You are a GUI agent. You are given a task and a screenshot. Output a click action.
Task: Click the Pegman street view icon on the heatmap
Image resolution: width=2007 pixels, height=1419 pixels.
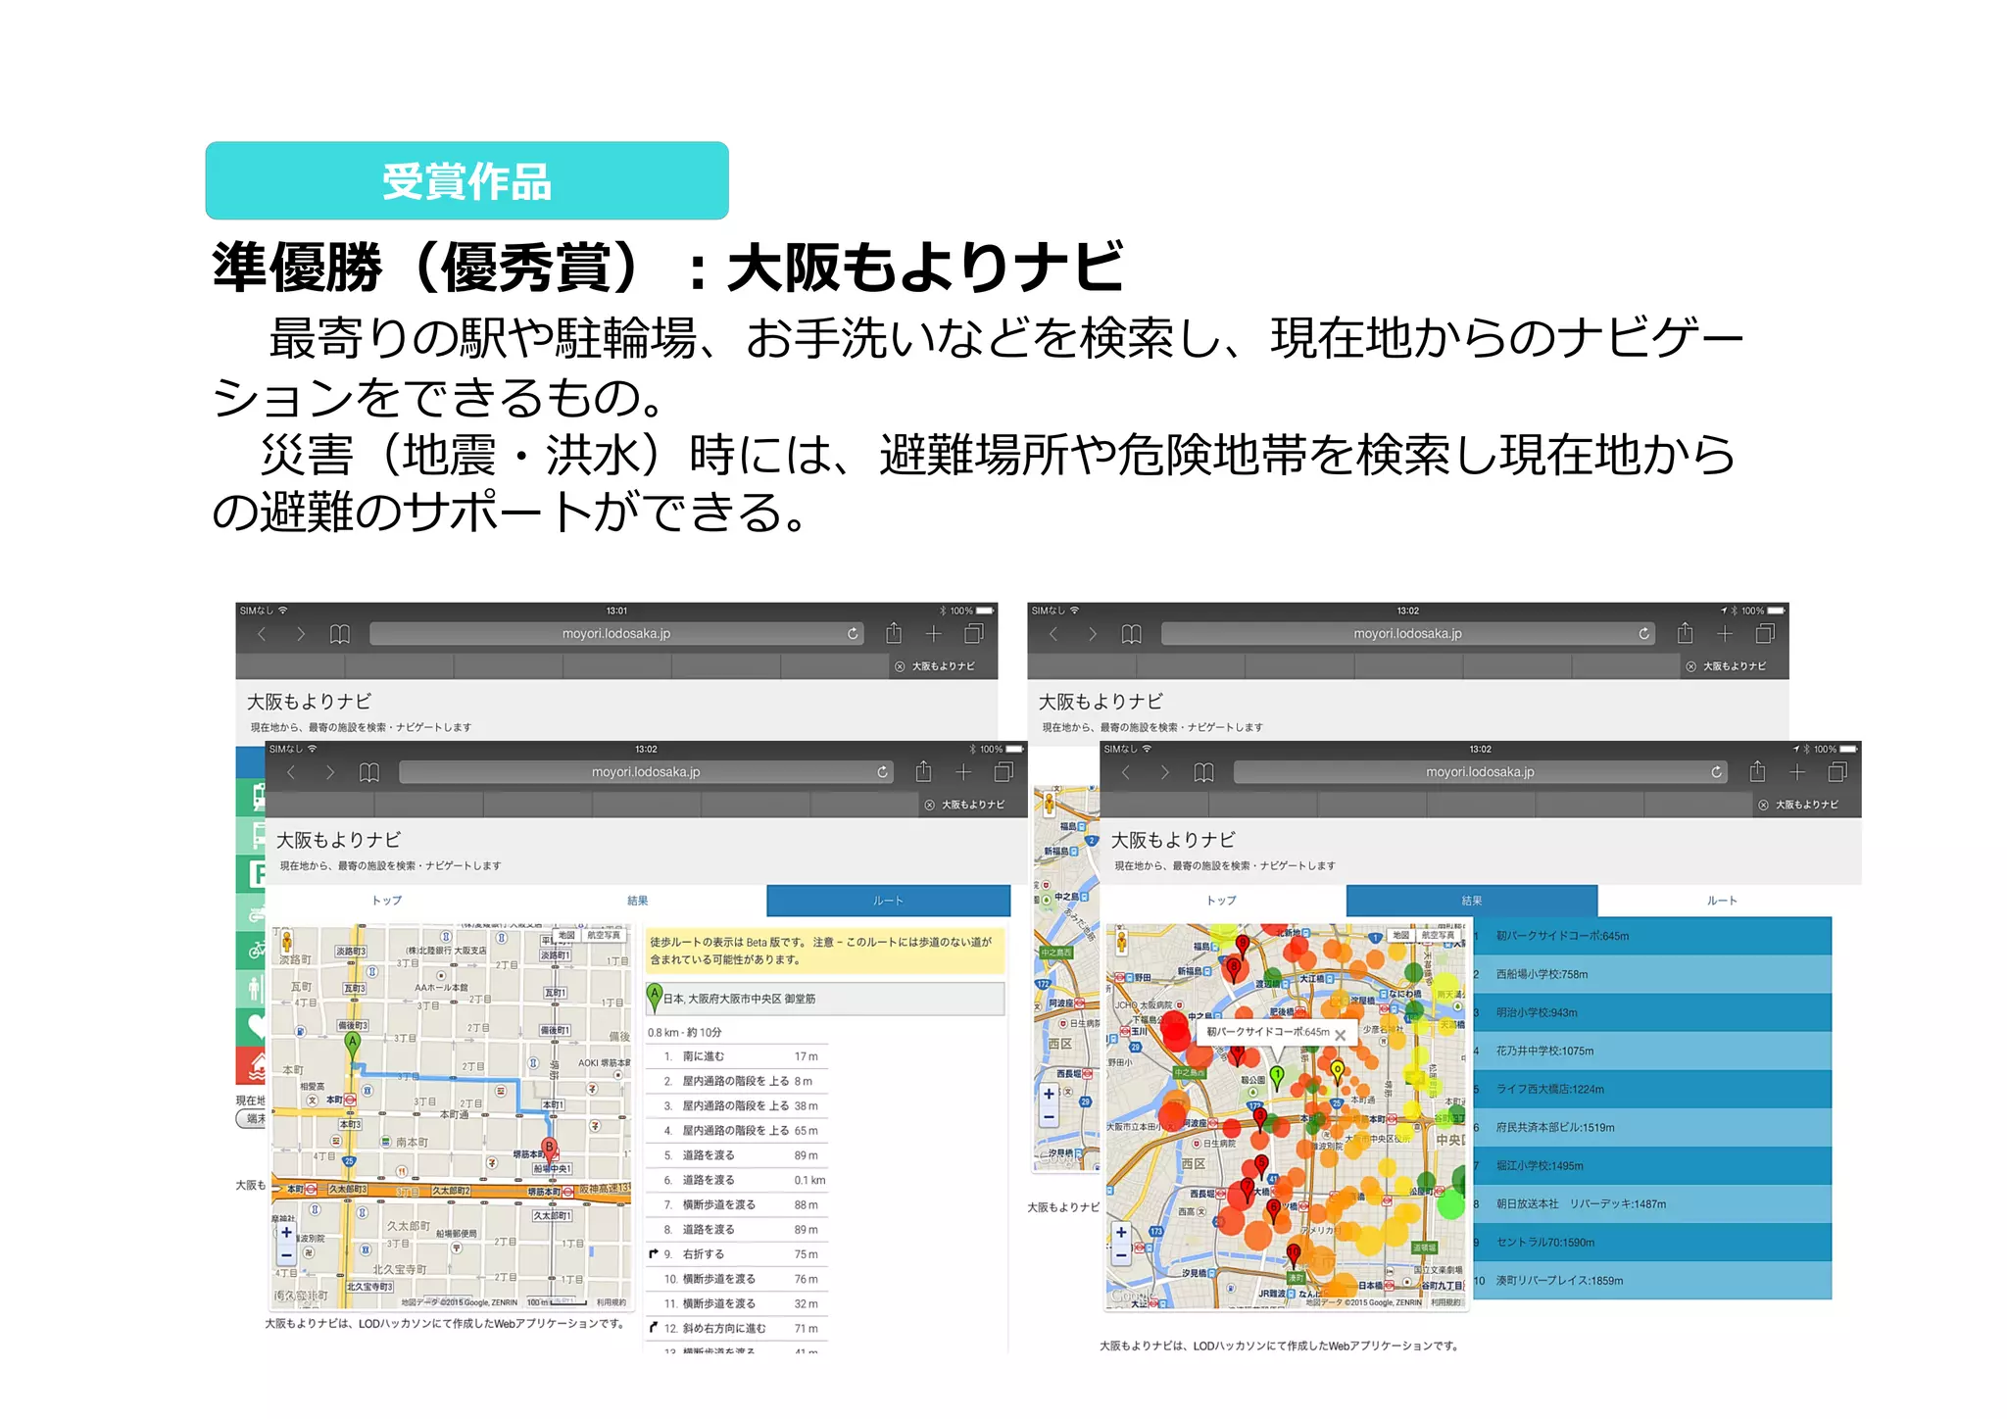[x=1121, y=942]
